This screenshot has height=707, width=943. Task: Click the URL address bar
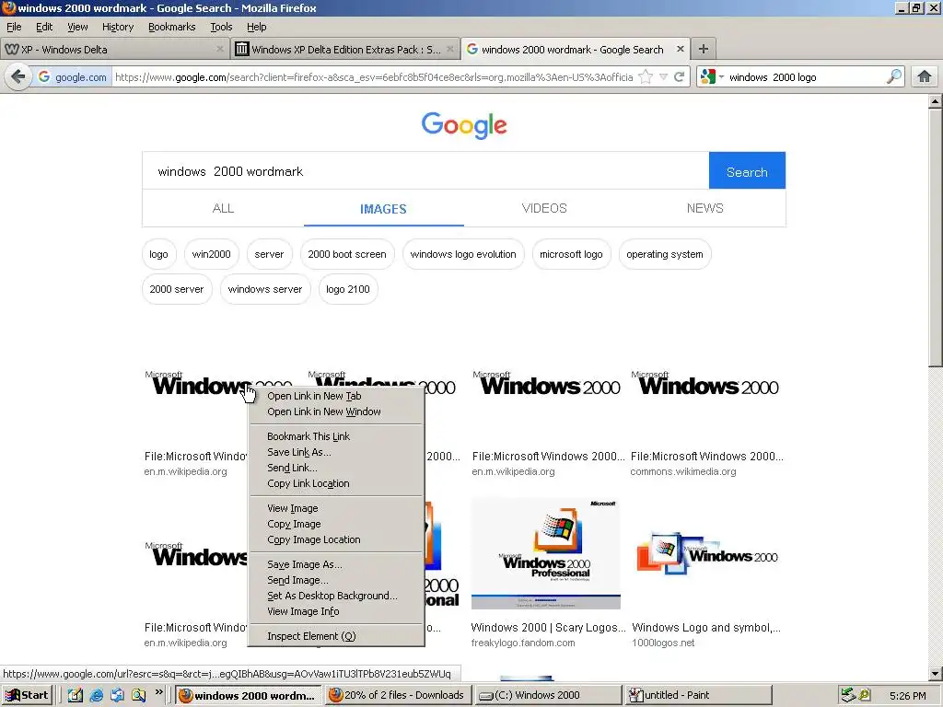coord(373,77)
